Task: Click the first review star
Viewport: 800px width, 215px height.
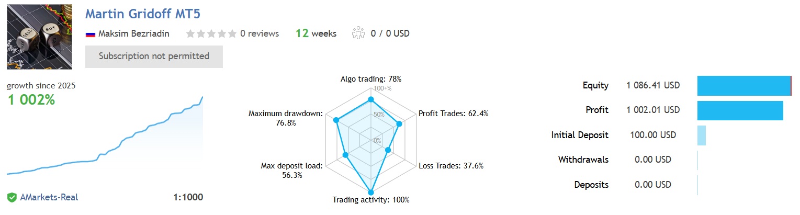Action: 190,34
